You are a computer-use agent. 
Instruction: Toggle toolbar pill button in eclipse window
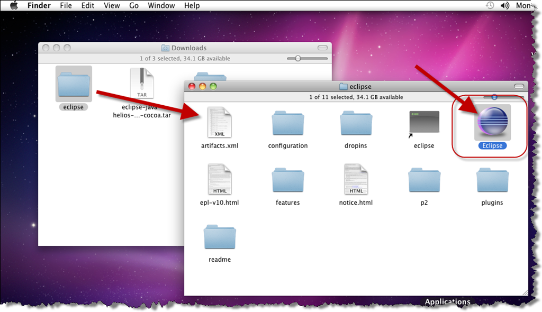[x=519, y=86]
